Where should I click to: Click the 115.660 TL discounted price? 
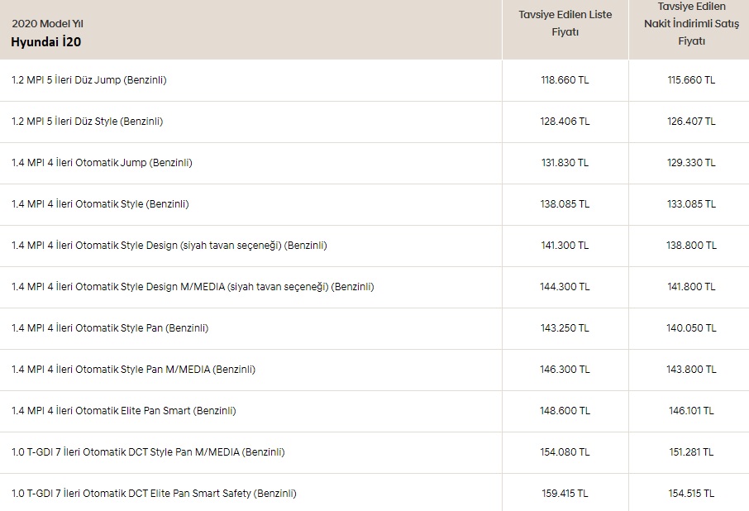[691, 80]
